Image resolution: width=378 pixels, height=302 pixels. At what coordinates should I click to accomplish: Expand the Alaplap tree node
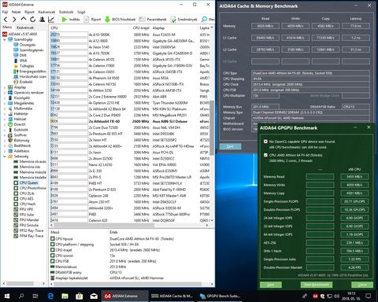click(x=5, y=87)
